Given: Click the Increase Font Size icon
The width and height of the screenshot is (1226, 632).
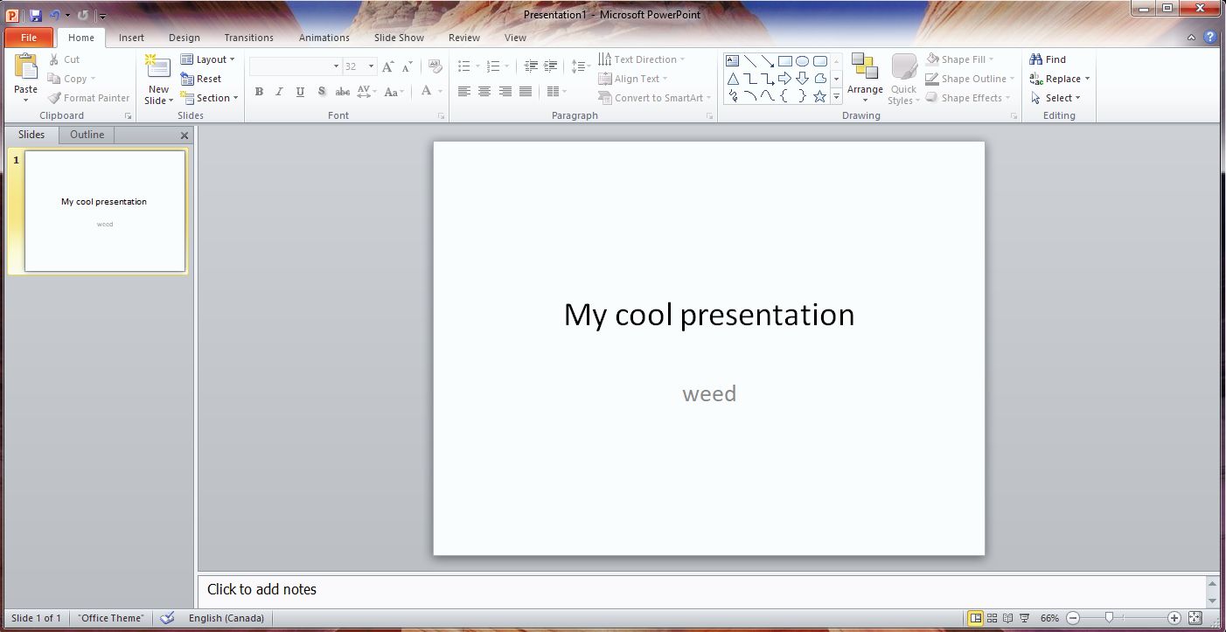Looking at the screenshot, I should point(387,66).
